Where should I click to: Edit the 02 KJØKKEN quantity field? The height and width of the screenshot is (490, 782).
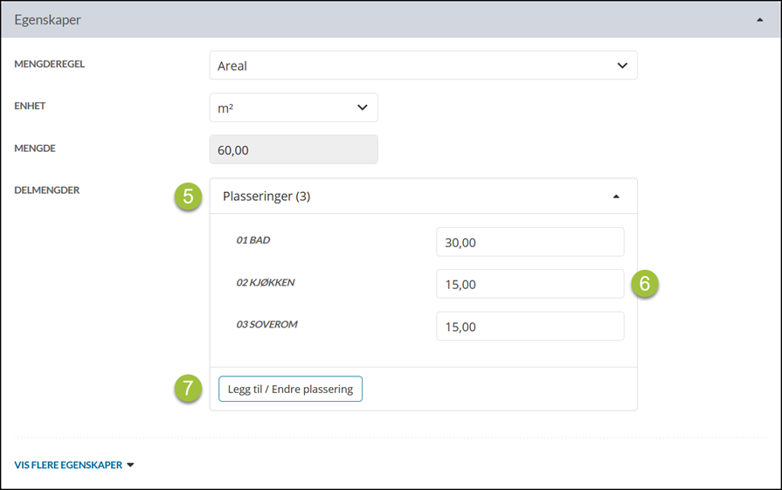pos(529,284)
